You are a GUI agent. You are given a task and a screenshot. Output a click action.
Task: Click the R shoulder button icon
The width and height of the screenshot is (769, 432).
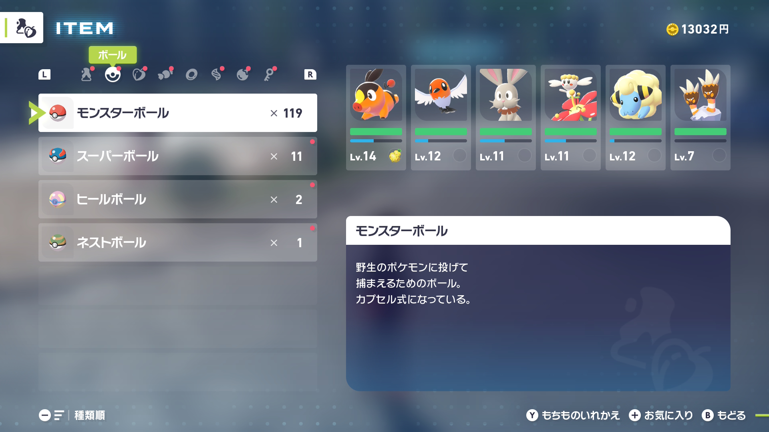pyautogui.click(x=310, y=74)
